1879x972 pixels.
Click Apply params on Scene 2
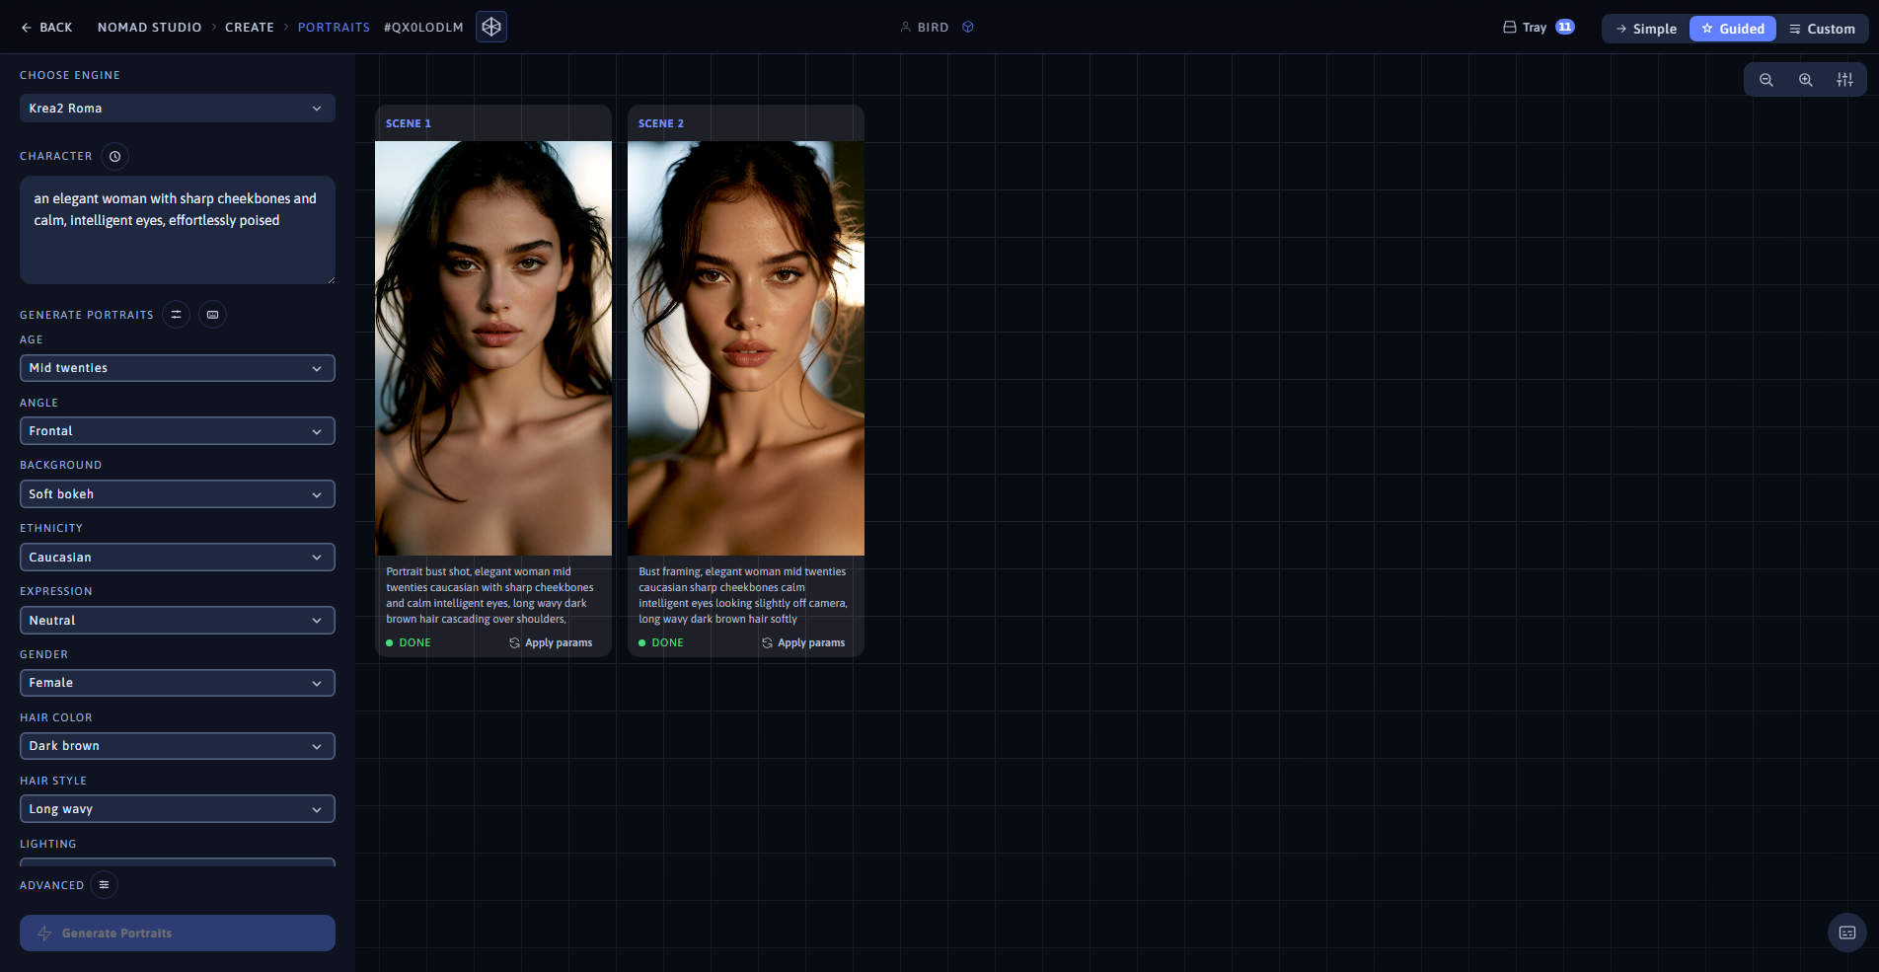click(x=803, y=642)
